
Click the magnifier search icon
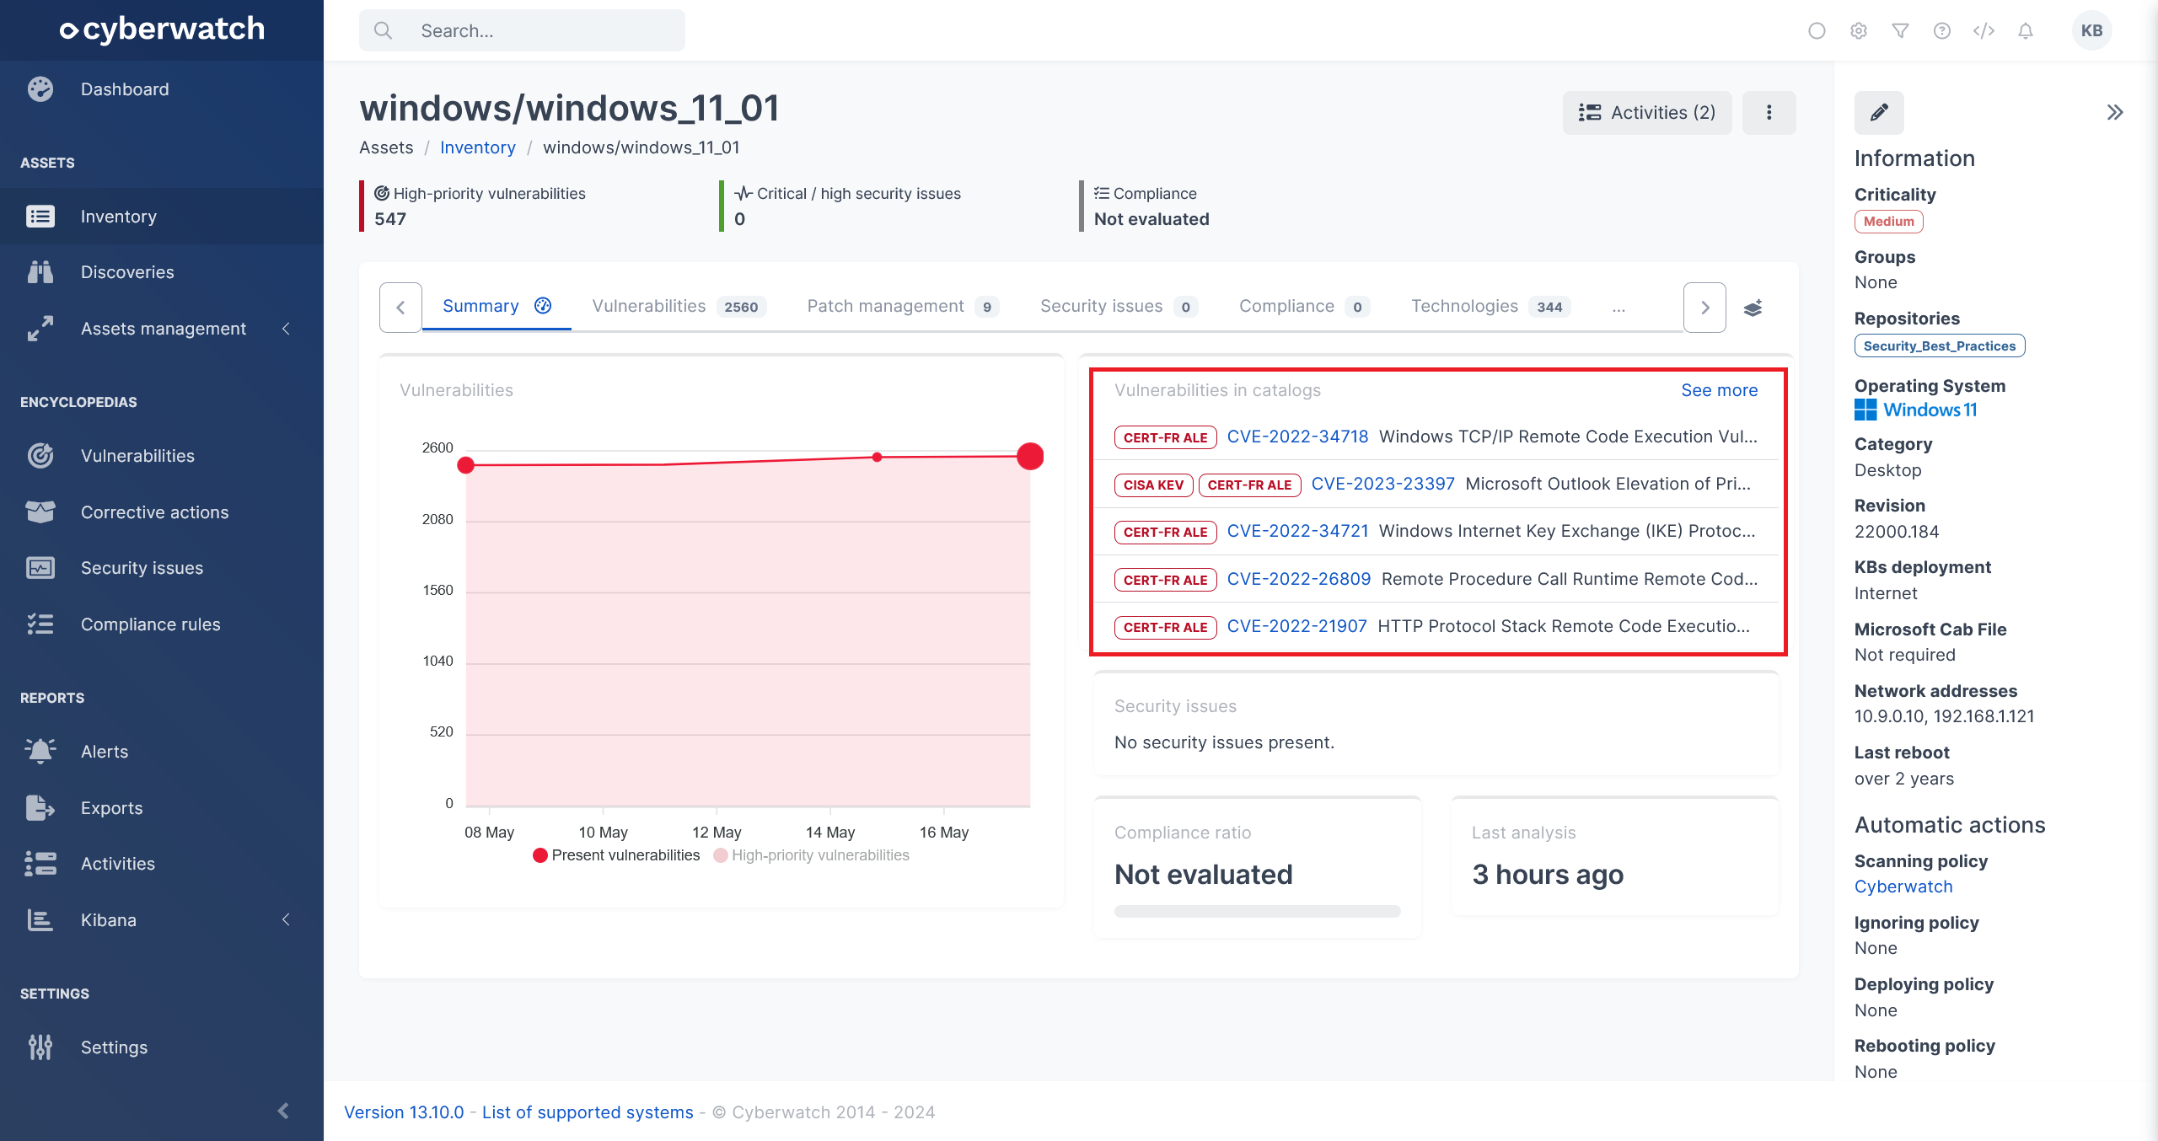point(383,30)
